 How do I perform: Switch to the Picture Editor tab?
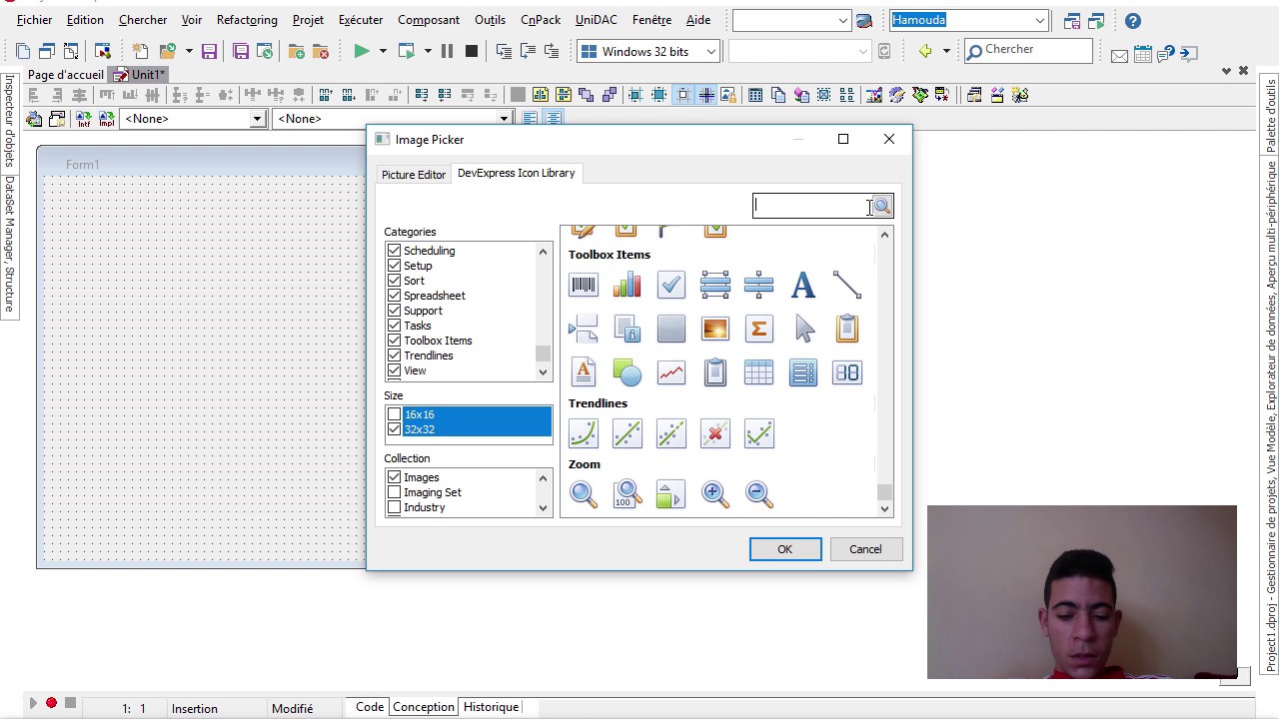[x=413, y=174]
